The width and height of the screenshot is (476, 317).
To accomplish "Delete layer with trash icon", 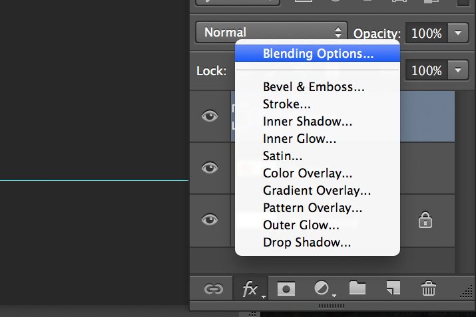I will point(428,288).
